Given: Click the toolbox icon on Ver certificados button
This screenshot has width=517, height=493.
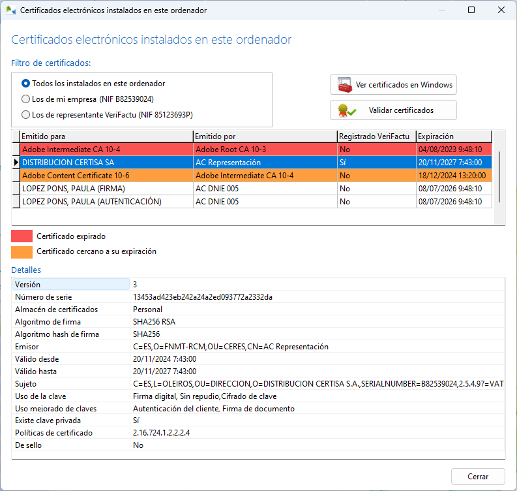Looking at the screenshot, I should (344, 85).
